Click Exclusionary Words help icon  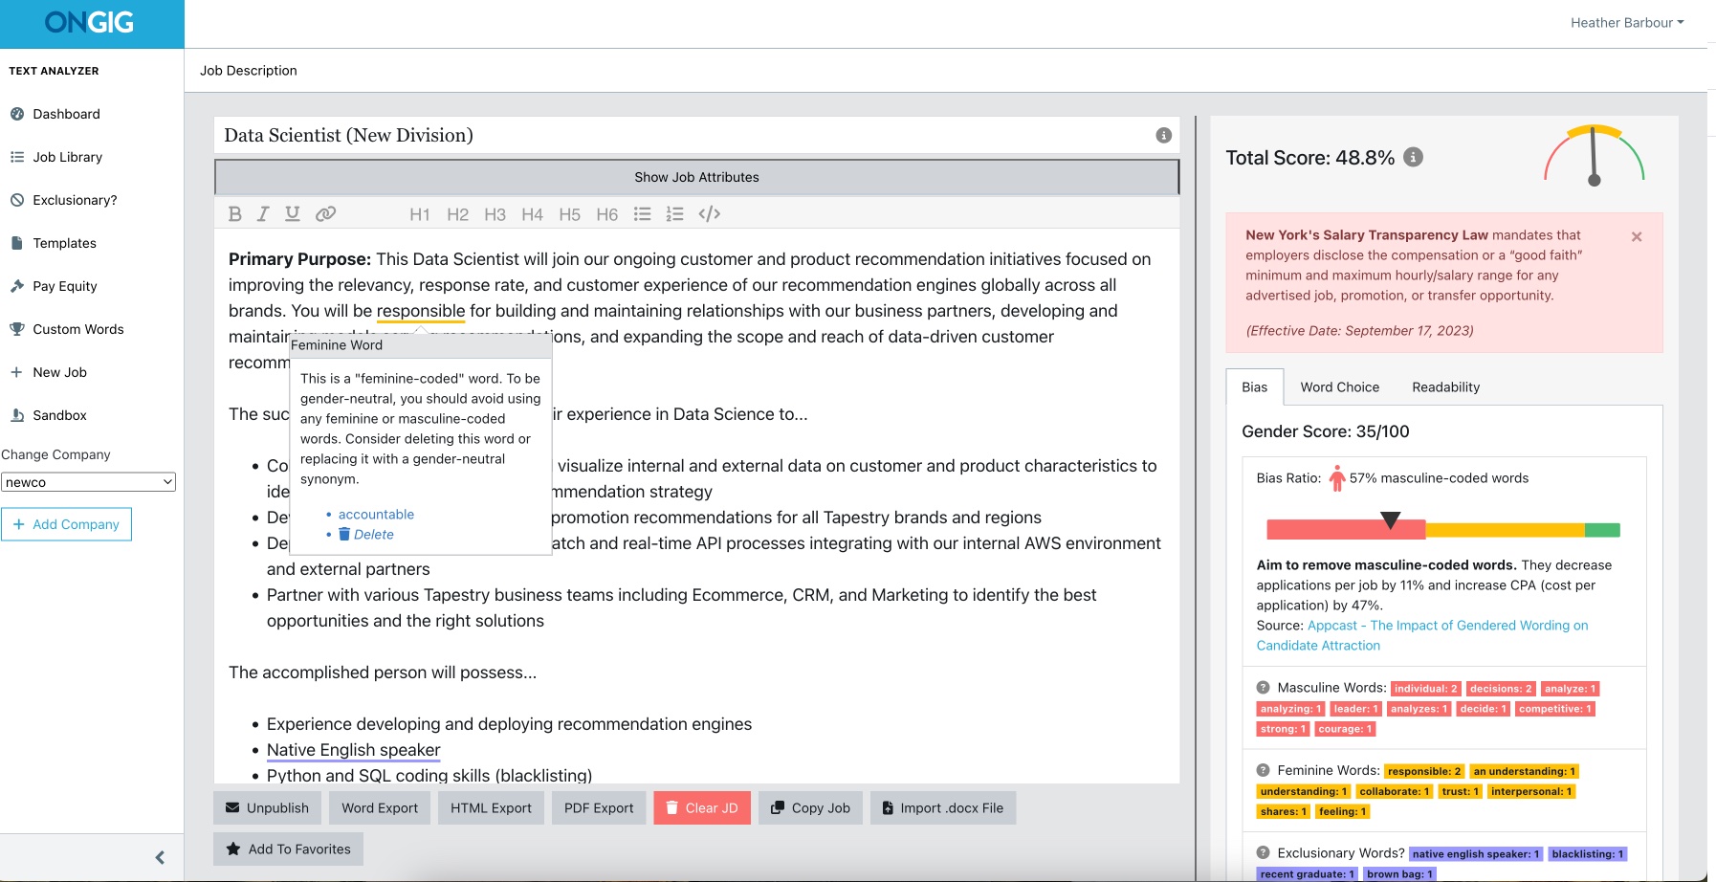point(1263,852)
